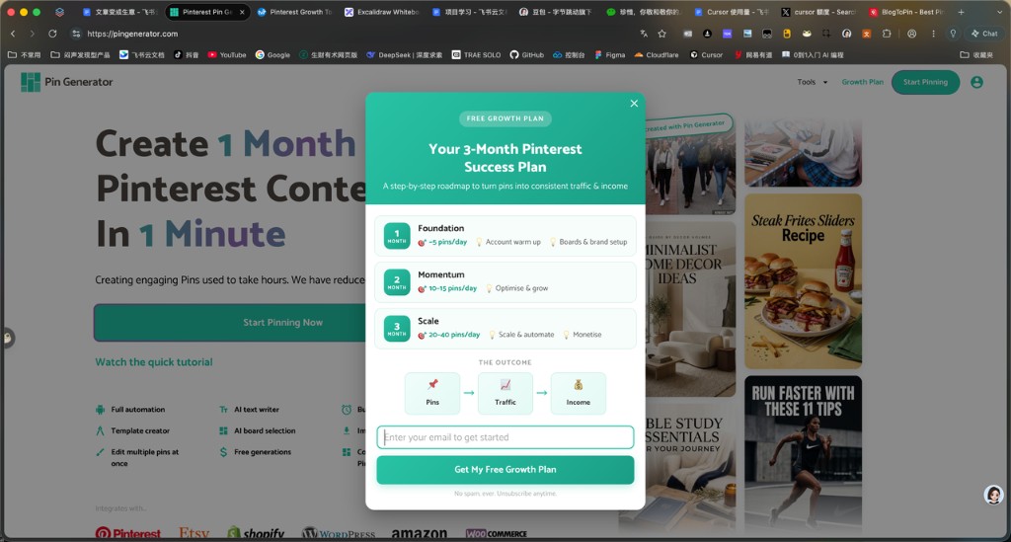
Task: Open a new browser tab
Action: pyautogui.click(x=961, y=12)
